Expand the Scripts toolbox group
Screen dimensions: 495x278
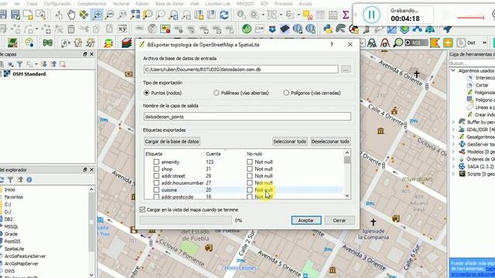click(x=453, y=174)
